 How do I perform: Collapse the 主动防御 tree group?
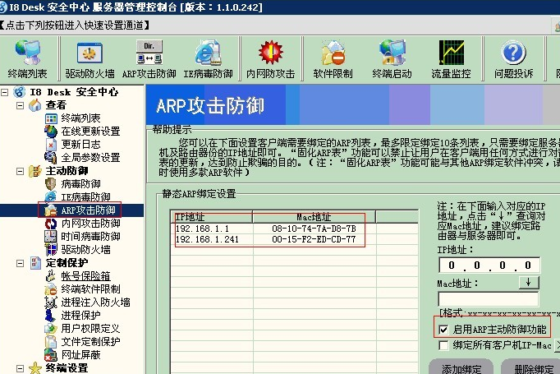tap(21, 171)
